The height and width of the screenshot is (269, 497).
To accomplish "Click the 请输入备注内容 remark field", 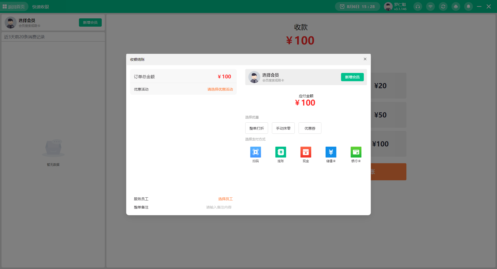I will (x=218, y=207).
